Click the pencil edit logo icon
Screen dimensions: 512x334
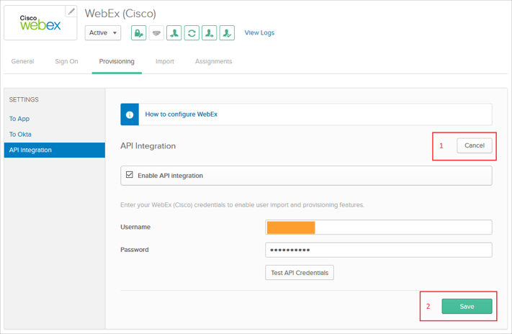pos(71,12)
